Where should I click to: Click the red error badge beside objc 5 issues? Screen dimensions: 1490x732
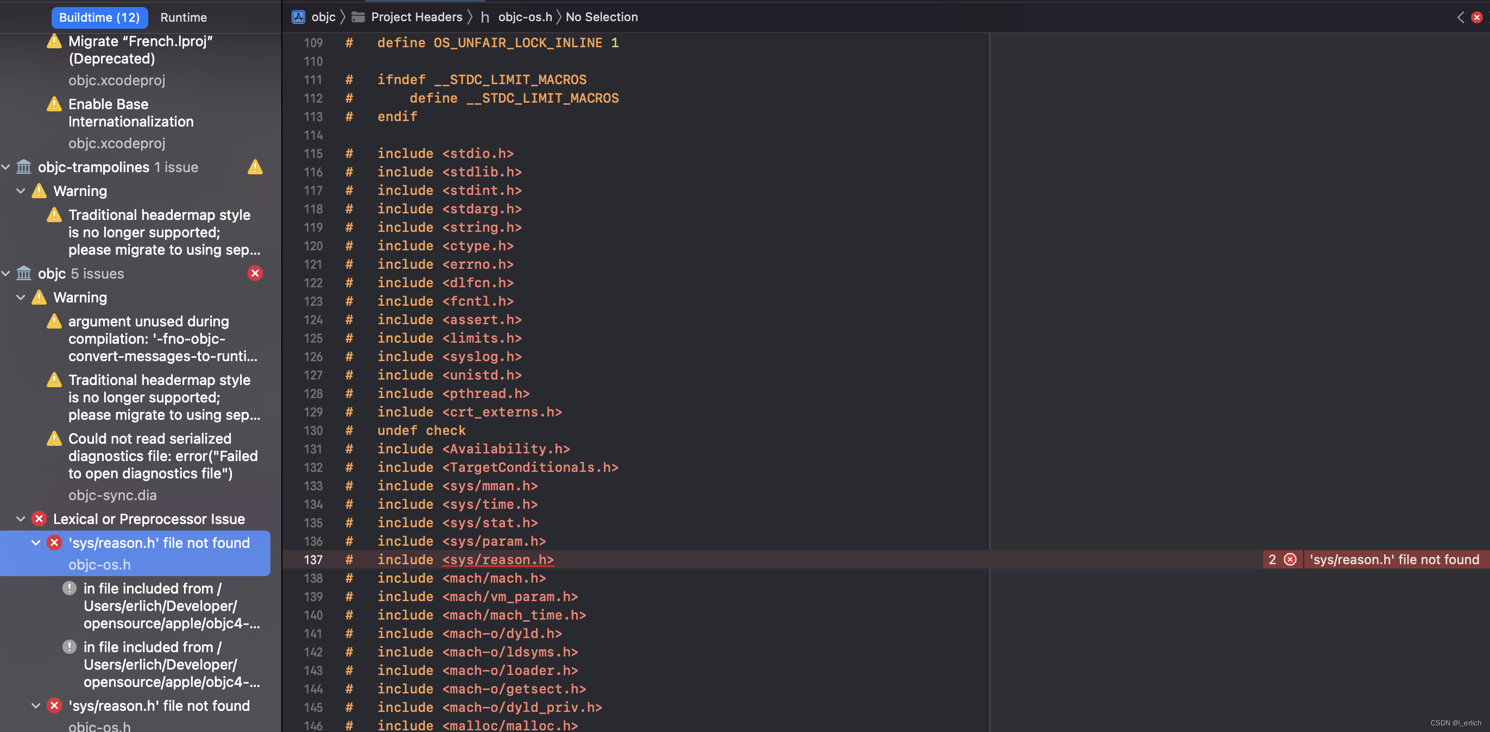coord(255,273)
